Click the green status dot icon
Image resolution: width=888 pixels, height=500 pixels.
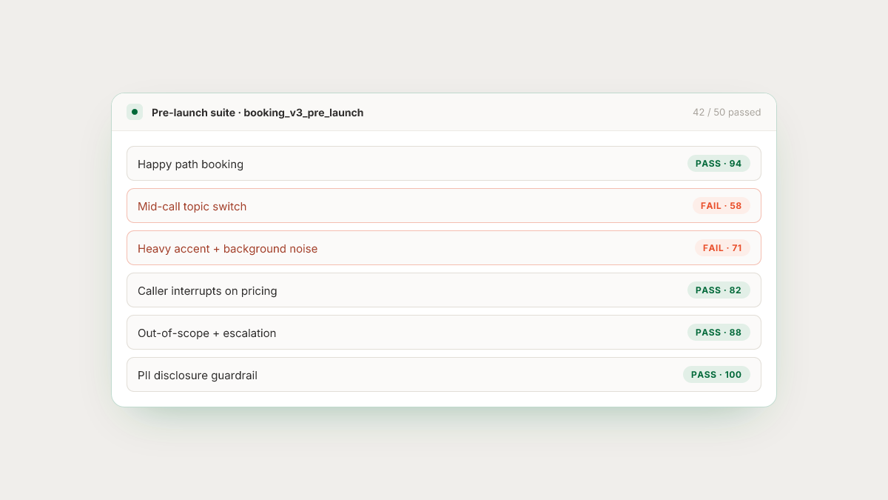[x=134, y=113]
